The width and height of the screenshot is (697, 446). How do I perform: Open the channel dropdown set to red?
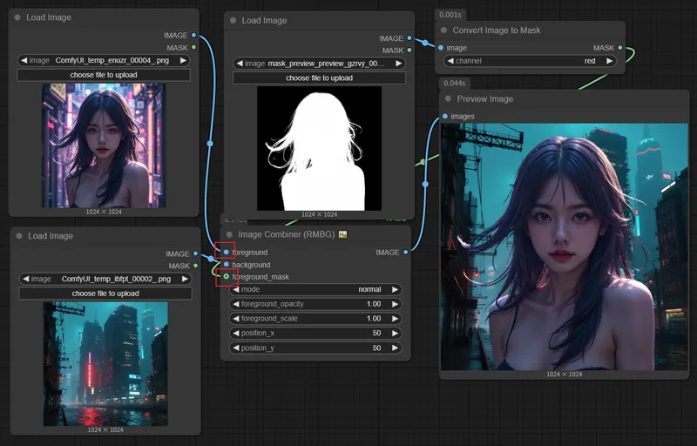(530, 61)
